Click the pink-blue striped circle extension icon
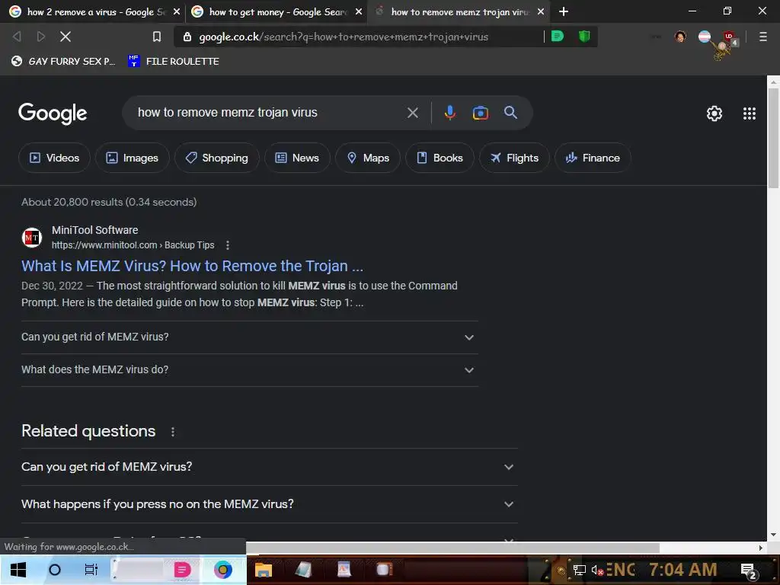Viewport: 780px width, 585px height. pos(705,37)
